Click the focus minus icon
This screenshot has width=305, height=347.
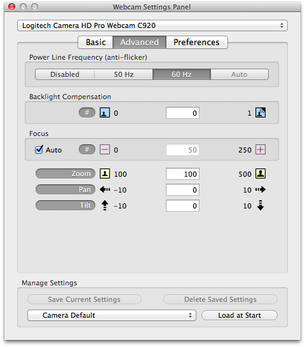(x=105, y=149)
